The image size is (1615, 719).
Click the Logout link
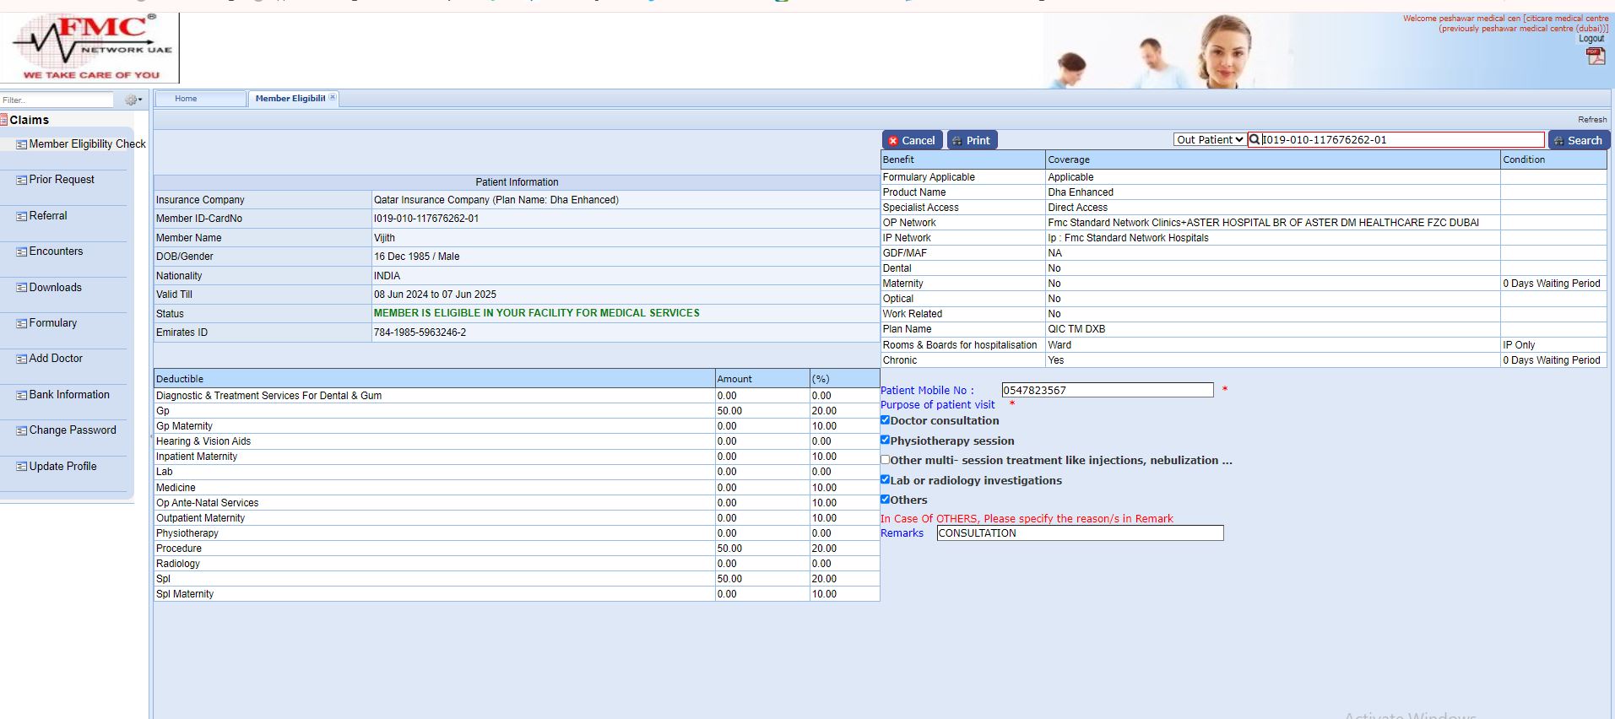[1591, 39]
